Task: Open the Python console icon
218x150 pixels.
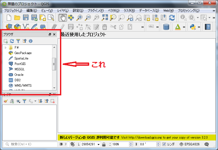Action: [x=193, y=27]
